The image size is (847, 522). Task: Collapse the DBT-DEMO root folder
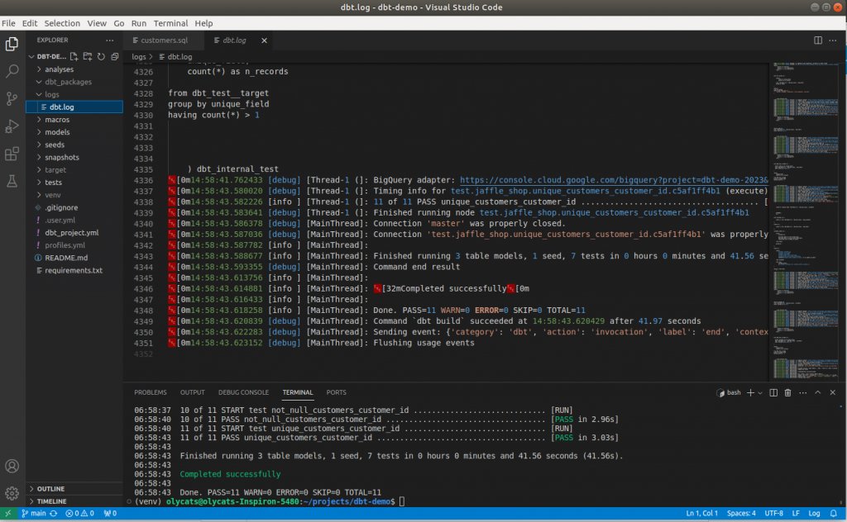click(47, 56)
